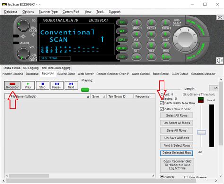Click the Talk Group ID column header
Image resolution: width=224 pixels, height=184 pixels.
(x=120, y=96)
